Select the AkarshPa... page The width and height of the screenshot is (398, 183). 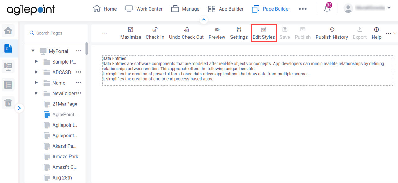coord(64,146)
